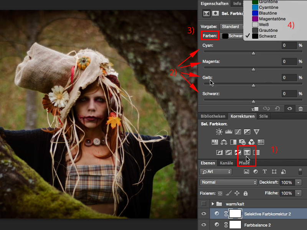307x230 pixels.
Task: Filter layers by smart objects icon
Action: (283, 171)
